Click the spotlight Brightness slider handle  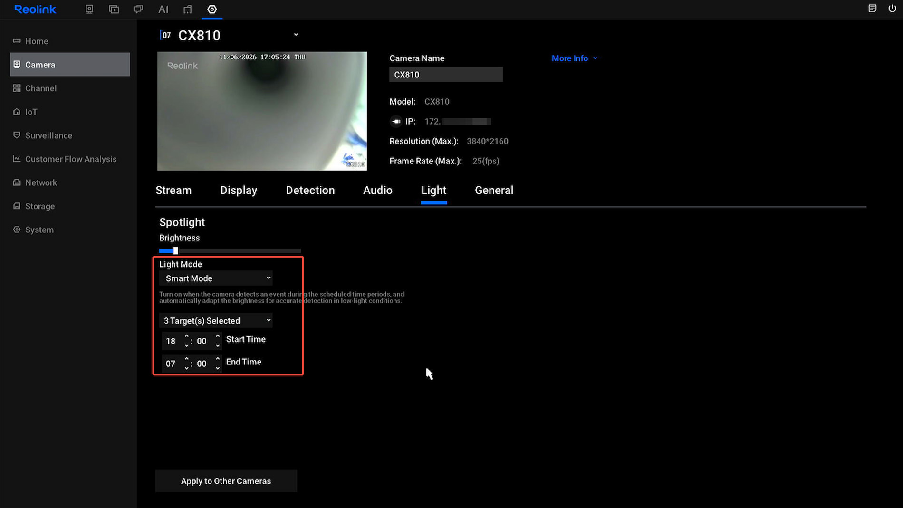[175, 250]
